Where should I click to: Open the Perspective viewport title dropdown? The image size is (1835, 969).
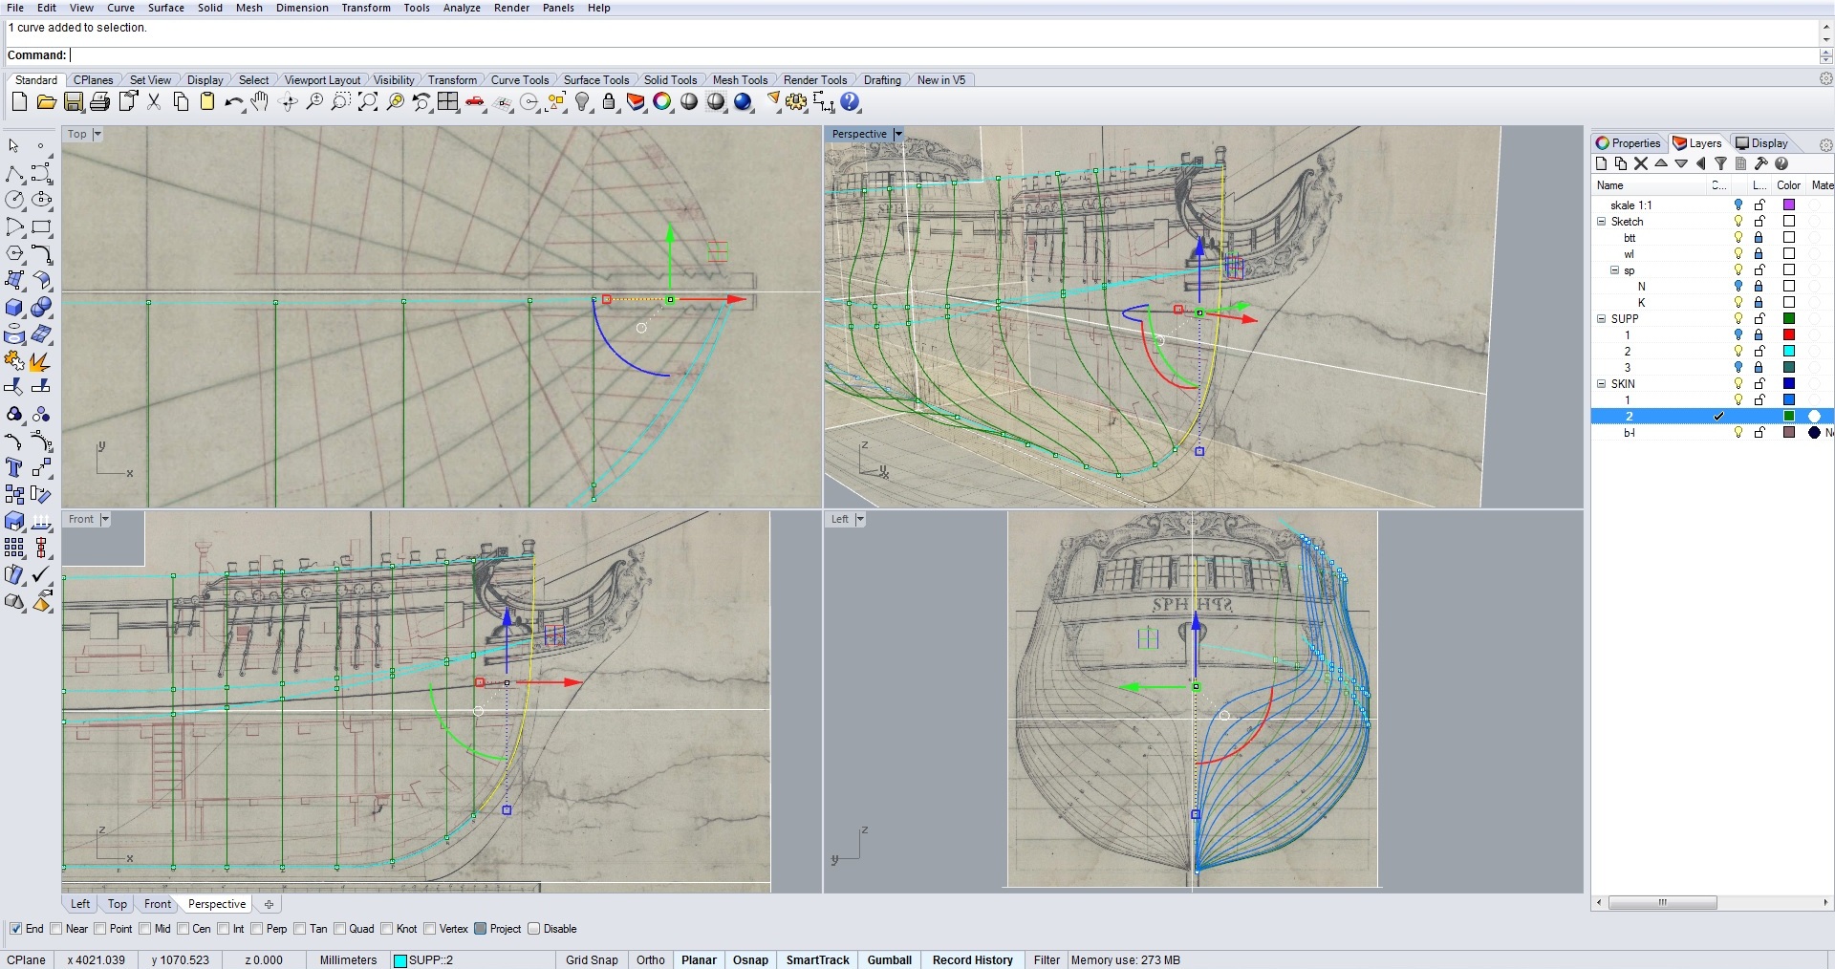coord(897,134)
